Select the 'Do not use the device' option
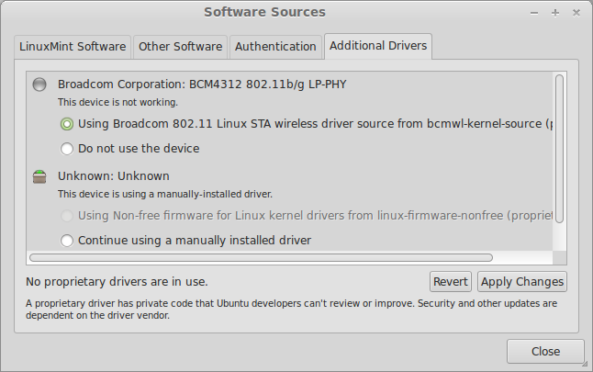Image resolution: width=593 pixels, height=372 pixels. (x=67, y=149)
